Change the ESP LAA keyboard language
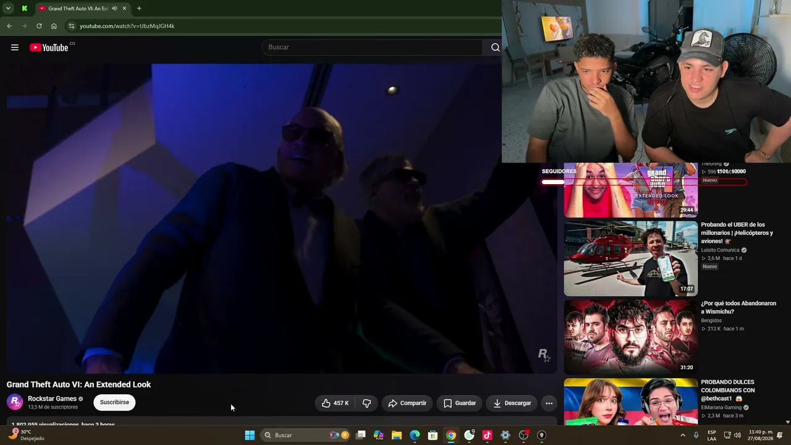This screenshot has width=791, height=445. (712, 435)
